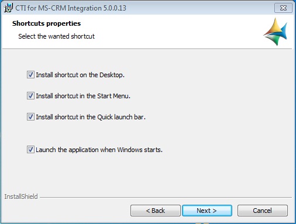Click the InstallShield label
This screenshot has width=296, height=224.
tap(21, 197)
